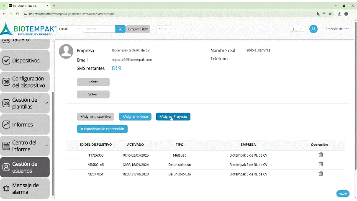Screen dimensions: 357x201
Task: Delete device T172A003 with trash icon
Action: tap(321, 155)
